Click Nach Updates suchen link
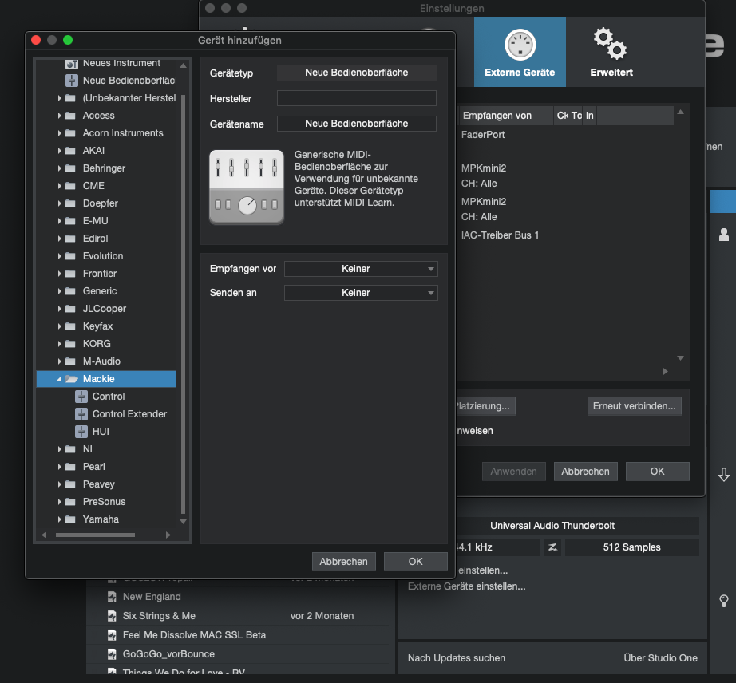Viewport: 736px width, 683px height. pyautogui.click(x=457, y=658)
